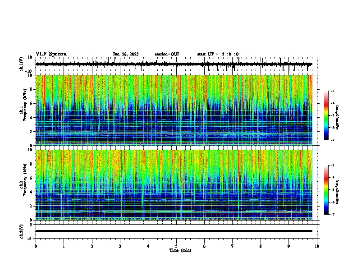
Task: Select the date label "Jan. 28, 2023"
Action: 126,54
